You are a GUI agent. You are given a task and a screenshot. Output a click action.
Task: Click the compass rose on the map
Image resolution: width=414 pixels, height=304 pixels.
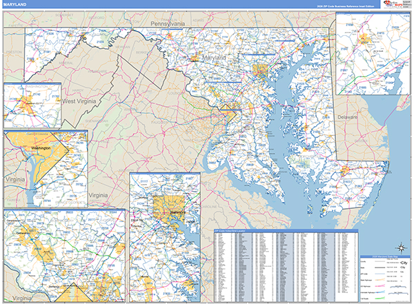pos(401,248)
